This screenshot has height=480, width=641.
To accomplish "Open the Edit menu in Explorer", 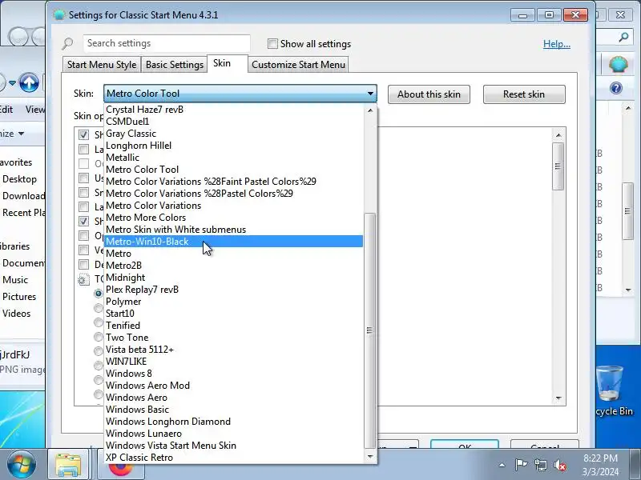I will tap(6, 110).
